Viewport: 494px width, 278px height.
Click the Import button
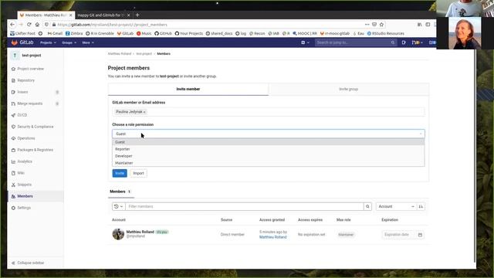coord(138,173)
